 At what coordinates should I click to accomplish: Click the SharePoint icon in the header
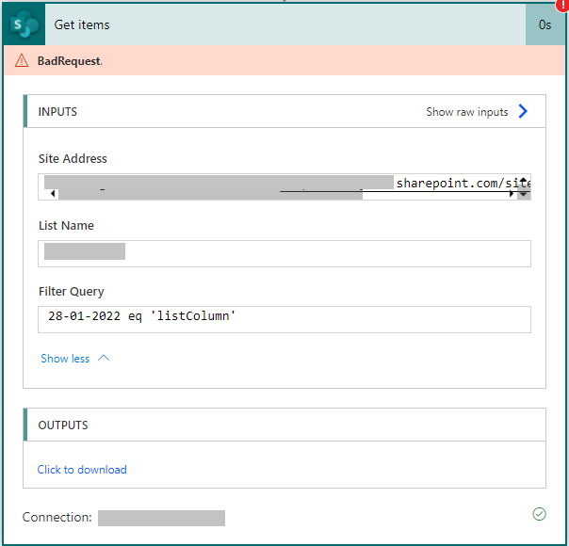click(x=24, y=24)
